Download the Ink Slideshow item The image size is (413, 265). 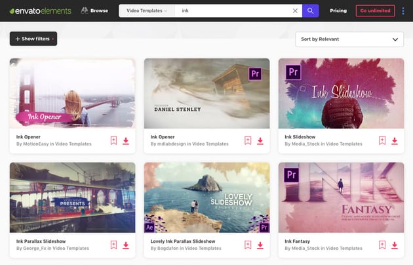point(395,141)
